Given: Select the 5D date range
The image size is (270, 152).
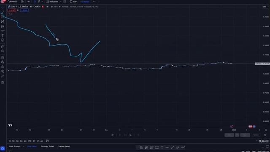Looking at the screenshot, I should 13,141.
